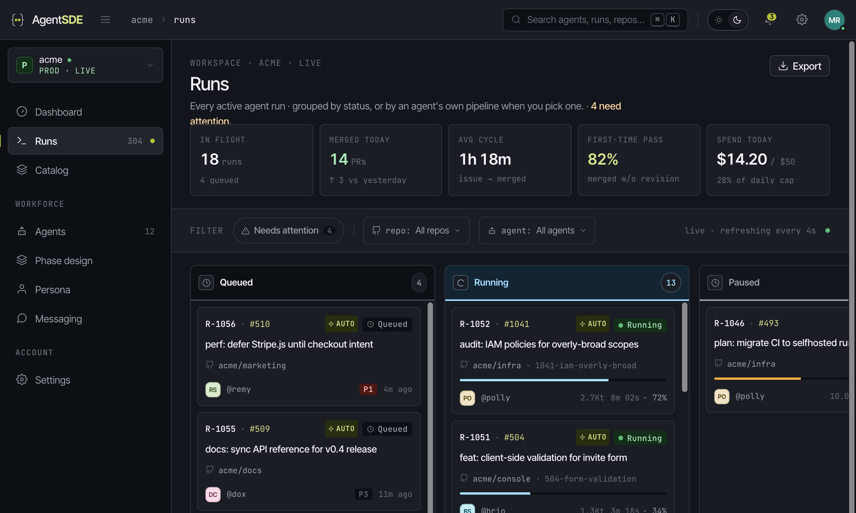Switch to dark mode moon icon

tap(737, 20)
